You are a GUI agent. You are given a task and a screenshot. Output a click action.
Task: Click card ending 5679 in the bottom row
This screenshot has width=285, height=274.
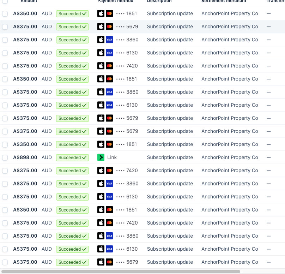pyautogui.click(x=127, y=262)
